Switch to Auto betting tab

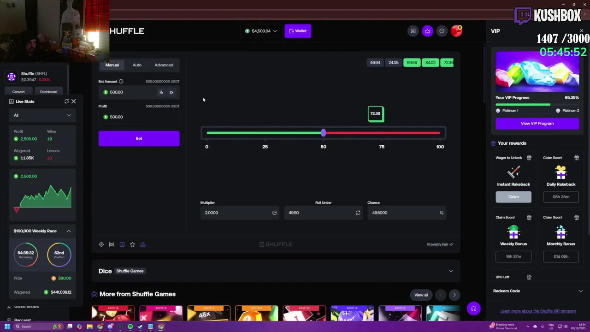(x=137, y=65)
